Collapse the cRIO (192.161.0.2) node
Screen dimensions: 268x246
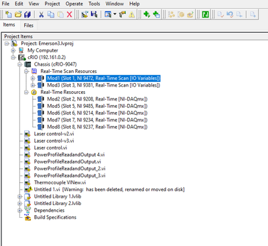point(13,58)
